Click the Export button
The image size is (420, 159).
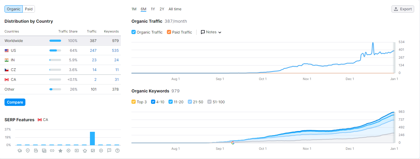(403, 9)
